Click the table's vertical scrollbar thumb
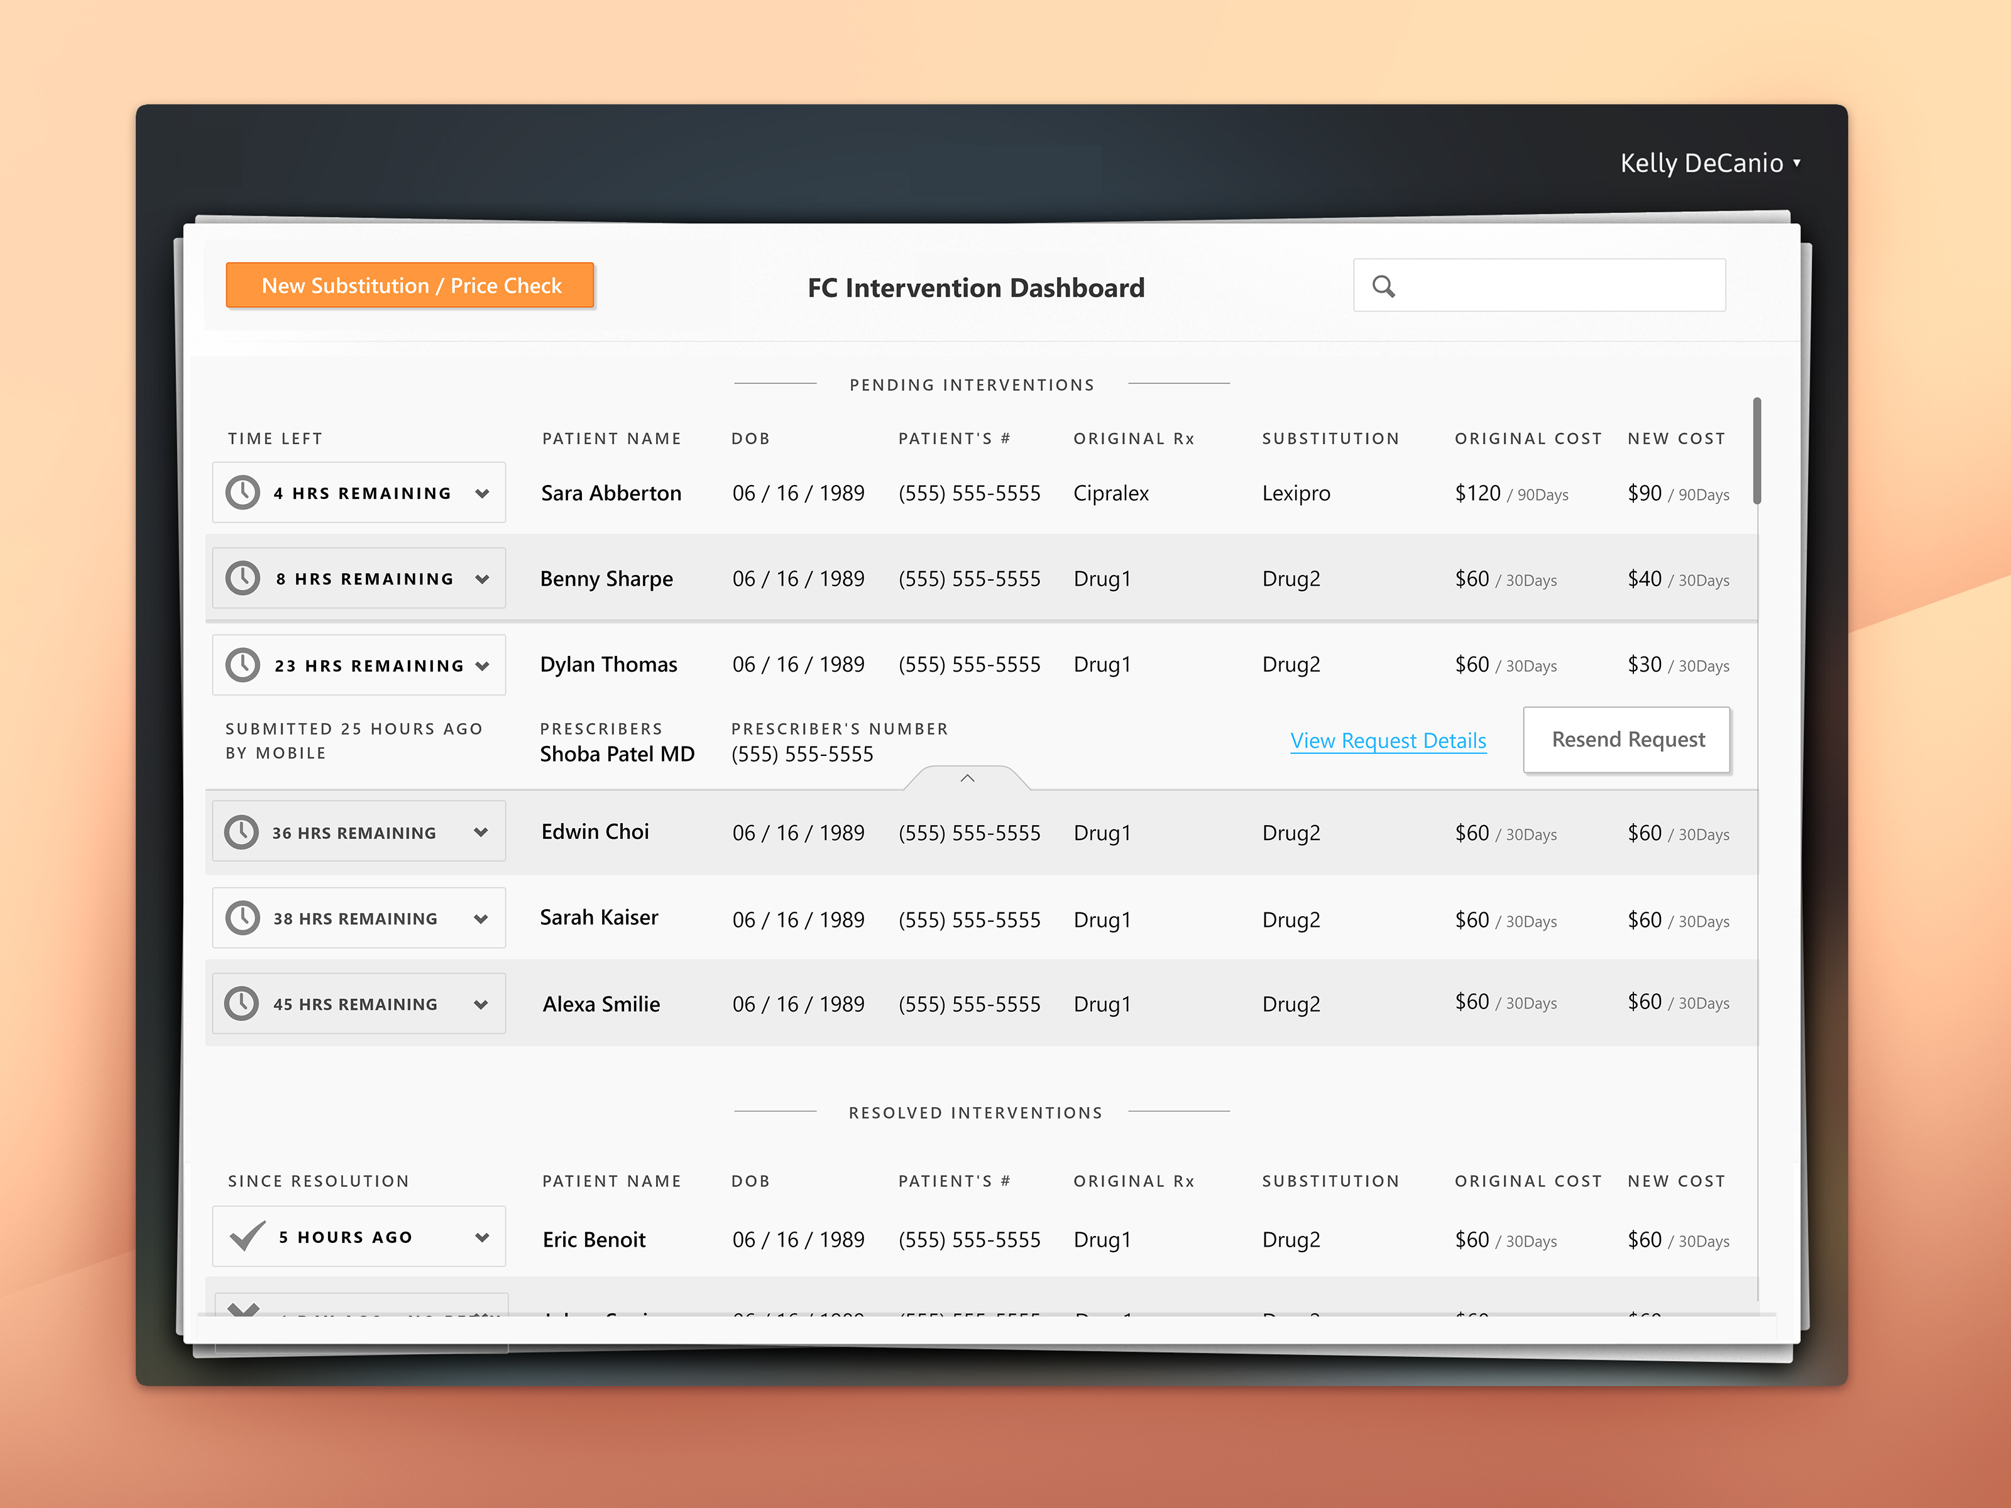The height and width of the screenshot is (1508, 2011). (1756, 451)
